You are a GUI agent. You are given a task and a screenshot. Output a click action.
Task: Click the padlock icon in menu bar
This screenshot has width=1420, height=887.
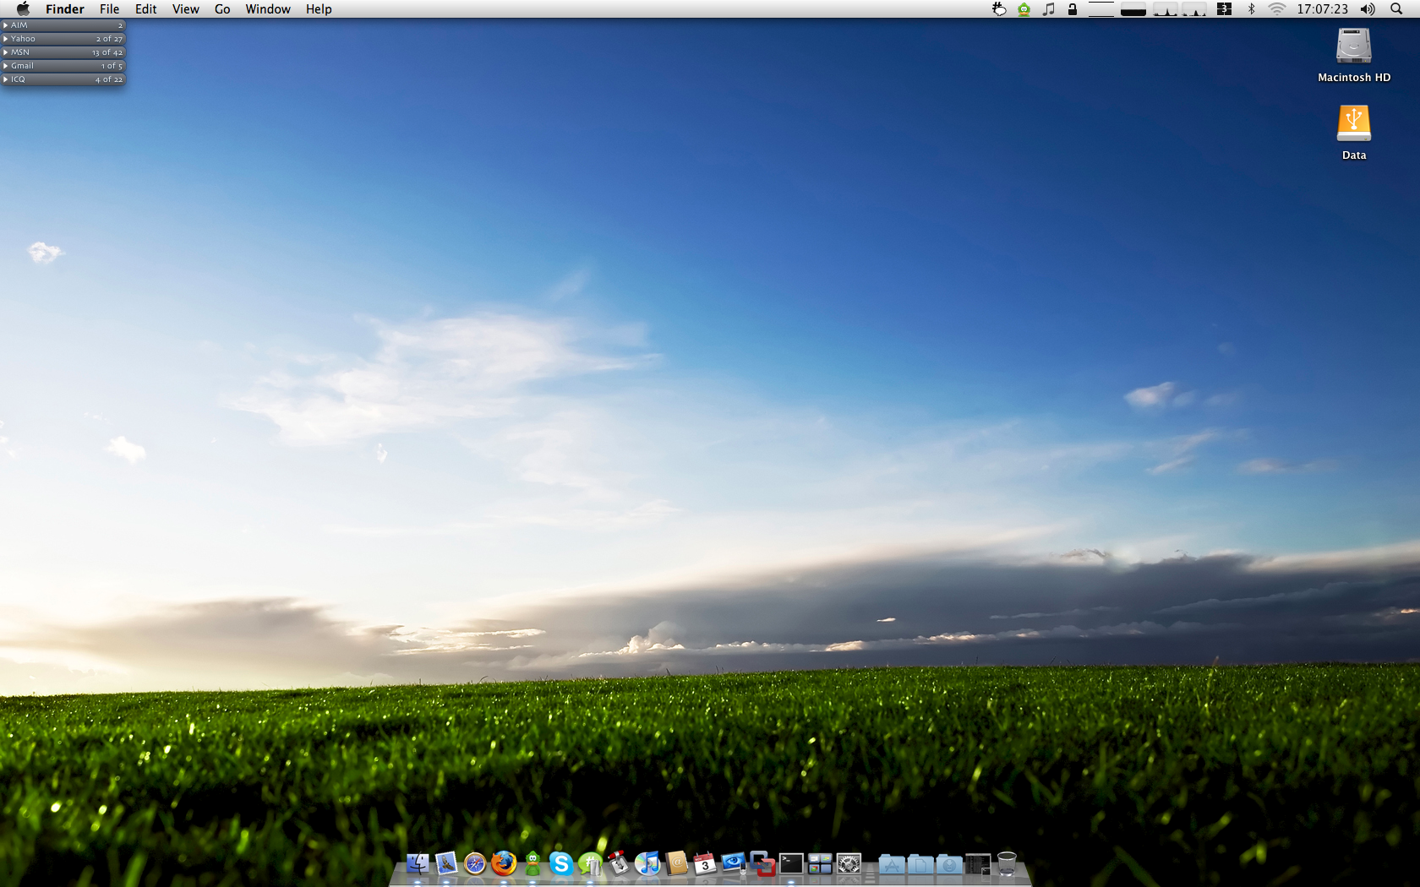(x=1072, y=9)
